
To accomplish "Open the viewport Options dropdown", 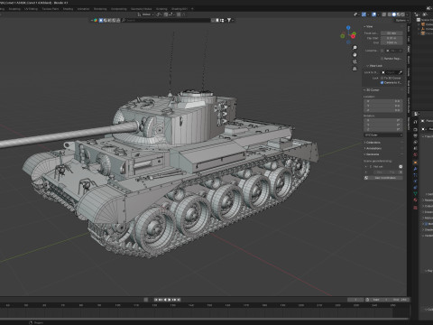I will point(401,20).
